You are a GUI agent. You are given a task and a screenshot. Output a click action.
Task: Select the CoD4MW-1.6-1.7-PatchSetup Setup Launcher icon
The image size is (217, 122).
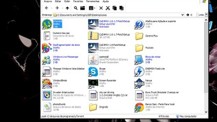pyautogui.click(x=93, y=24)
